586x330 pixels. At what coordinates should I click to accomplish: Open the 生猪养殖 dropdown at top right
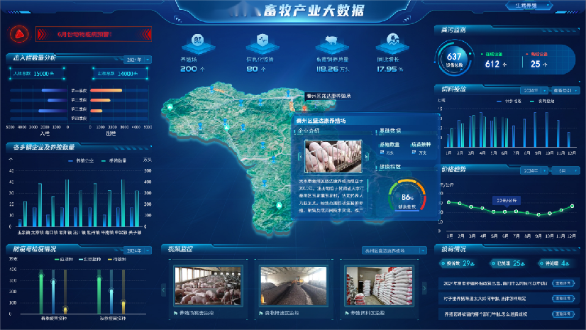click(543, 5)
